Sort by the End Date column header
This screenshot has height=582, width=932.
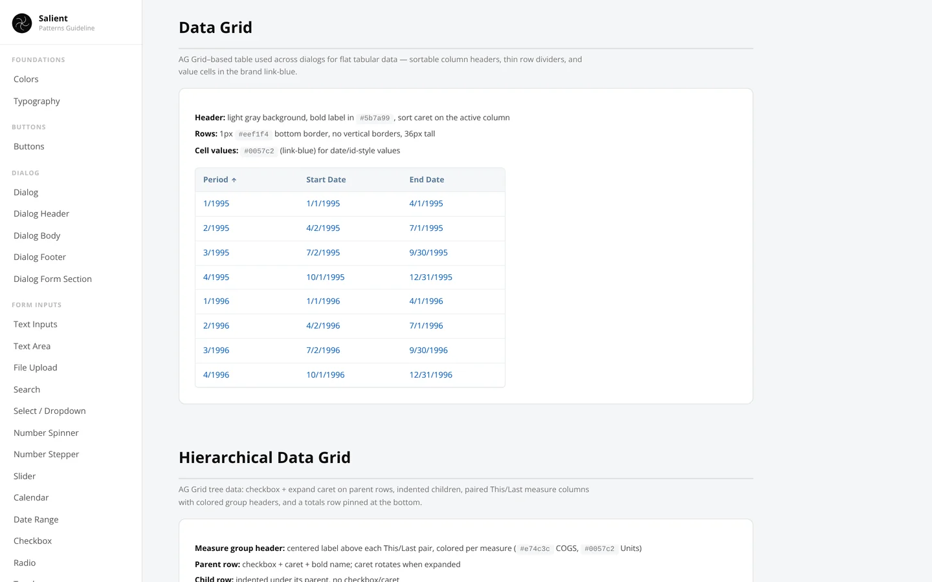pos(427,180)
